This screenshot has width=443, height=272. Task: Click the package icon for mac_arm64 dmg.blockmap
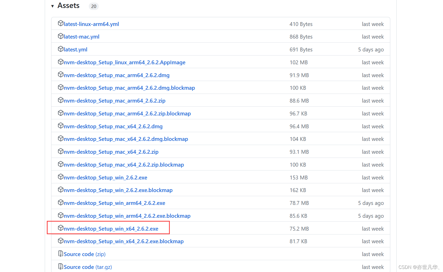click(61, 87)
